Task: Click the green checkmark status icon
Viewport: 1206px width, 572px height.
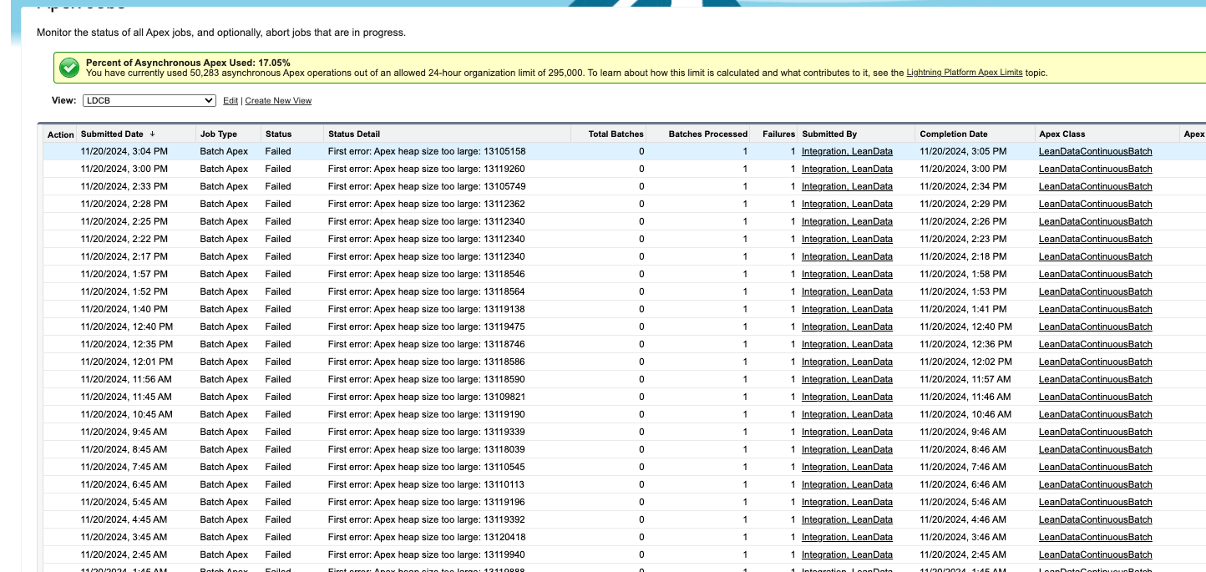Action: click(70, 68)
